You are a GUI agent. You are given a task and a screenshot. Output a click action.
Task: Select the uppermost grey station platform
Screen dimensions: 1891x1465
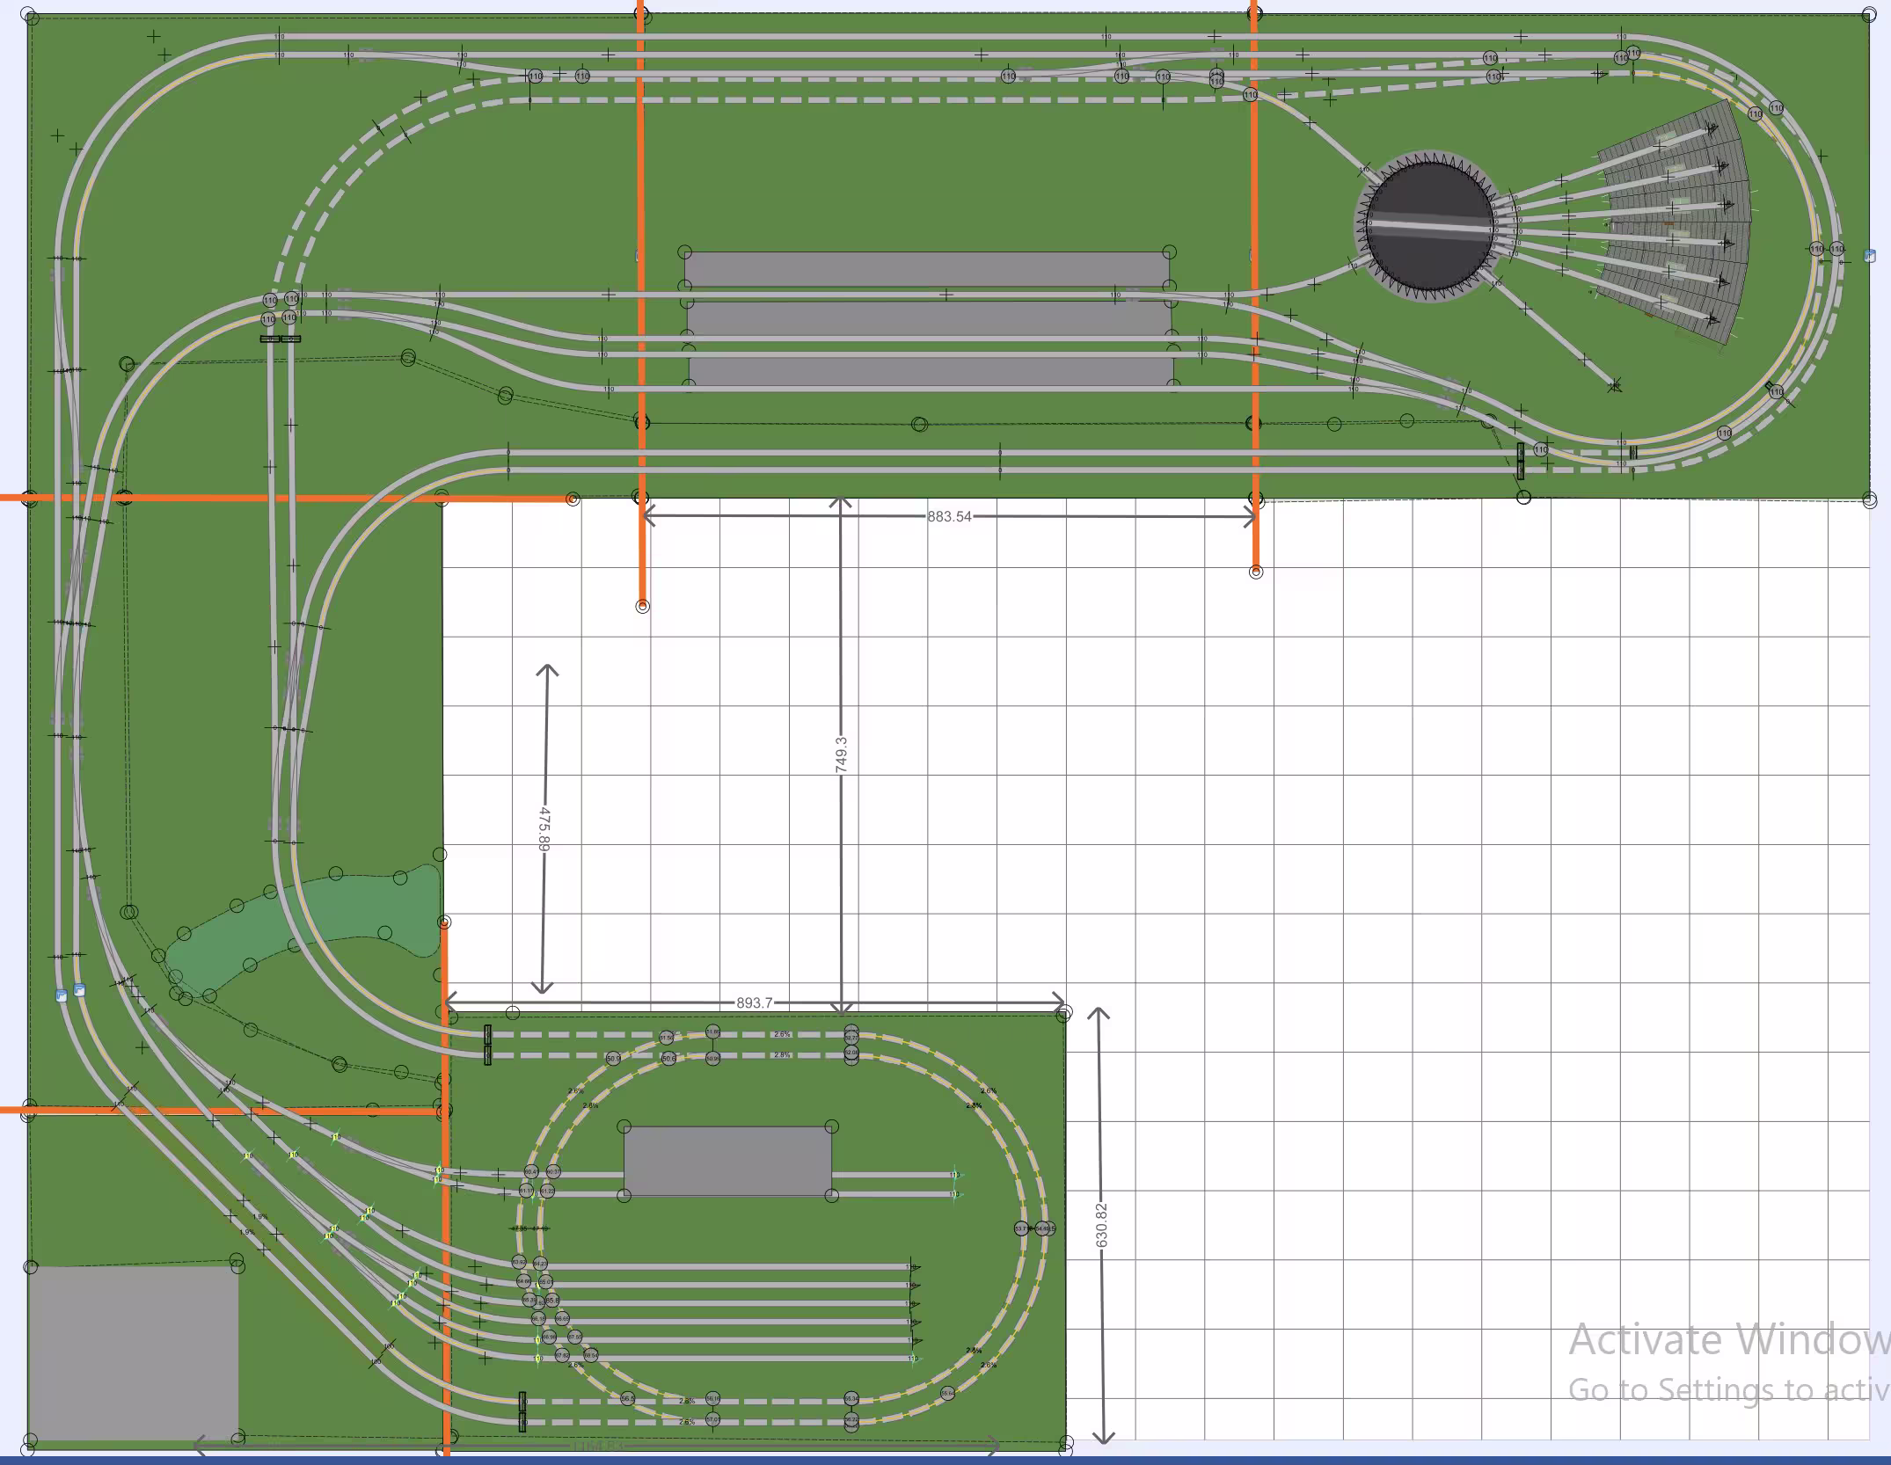(927, 268)
